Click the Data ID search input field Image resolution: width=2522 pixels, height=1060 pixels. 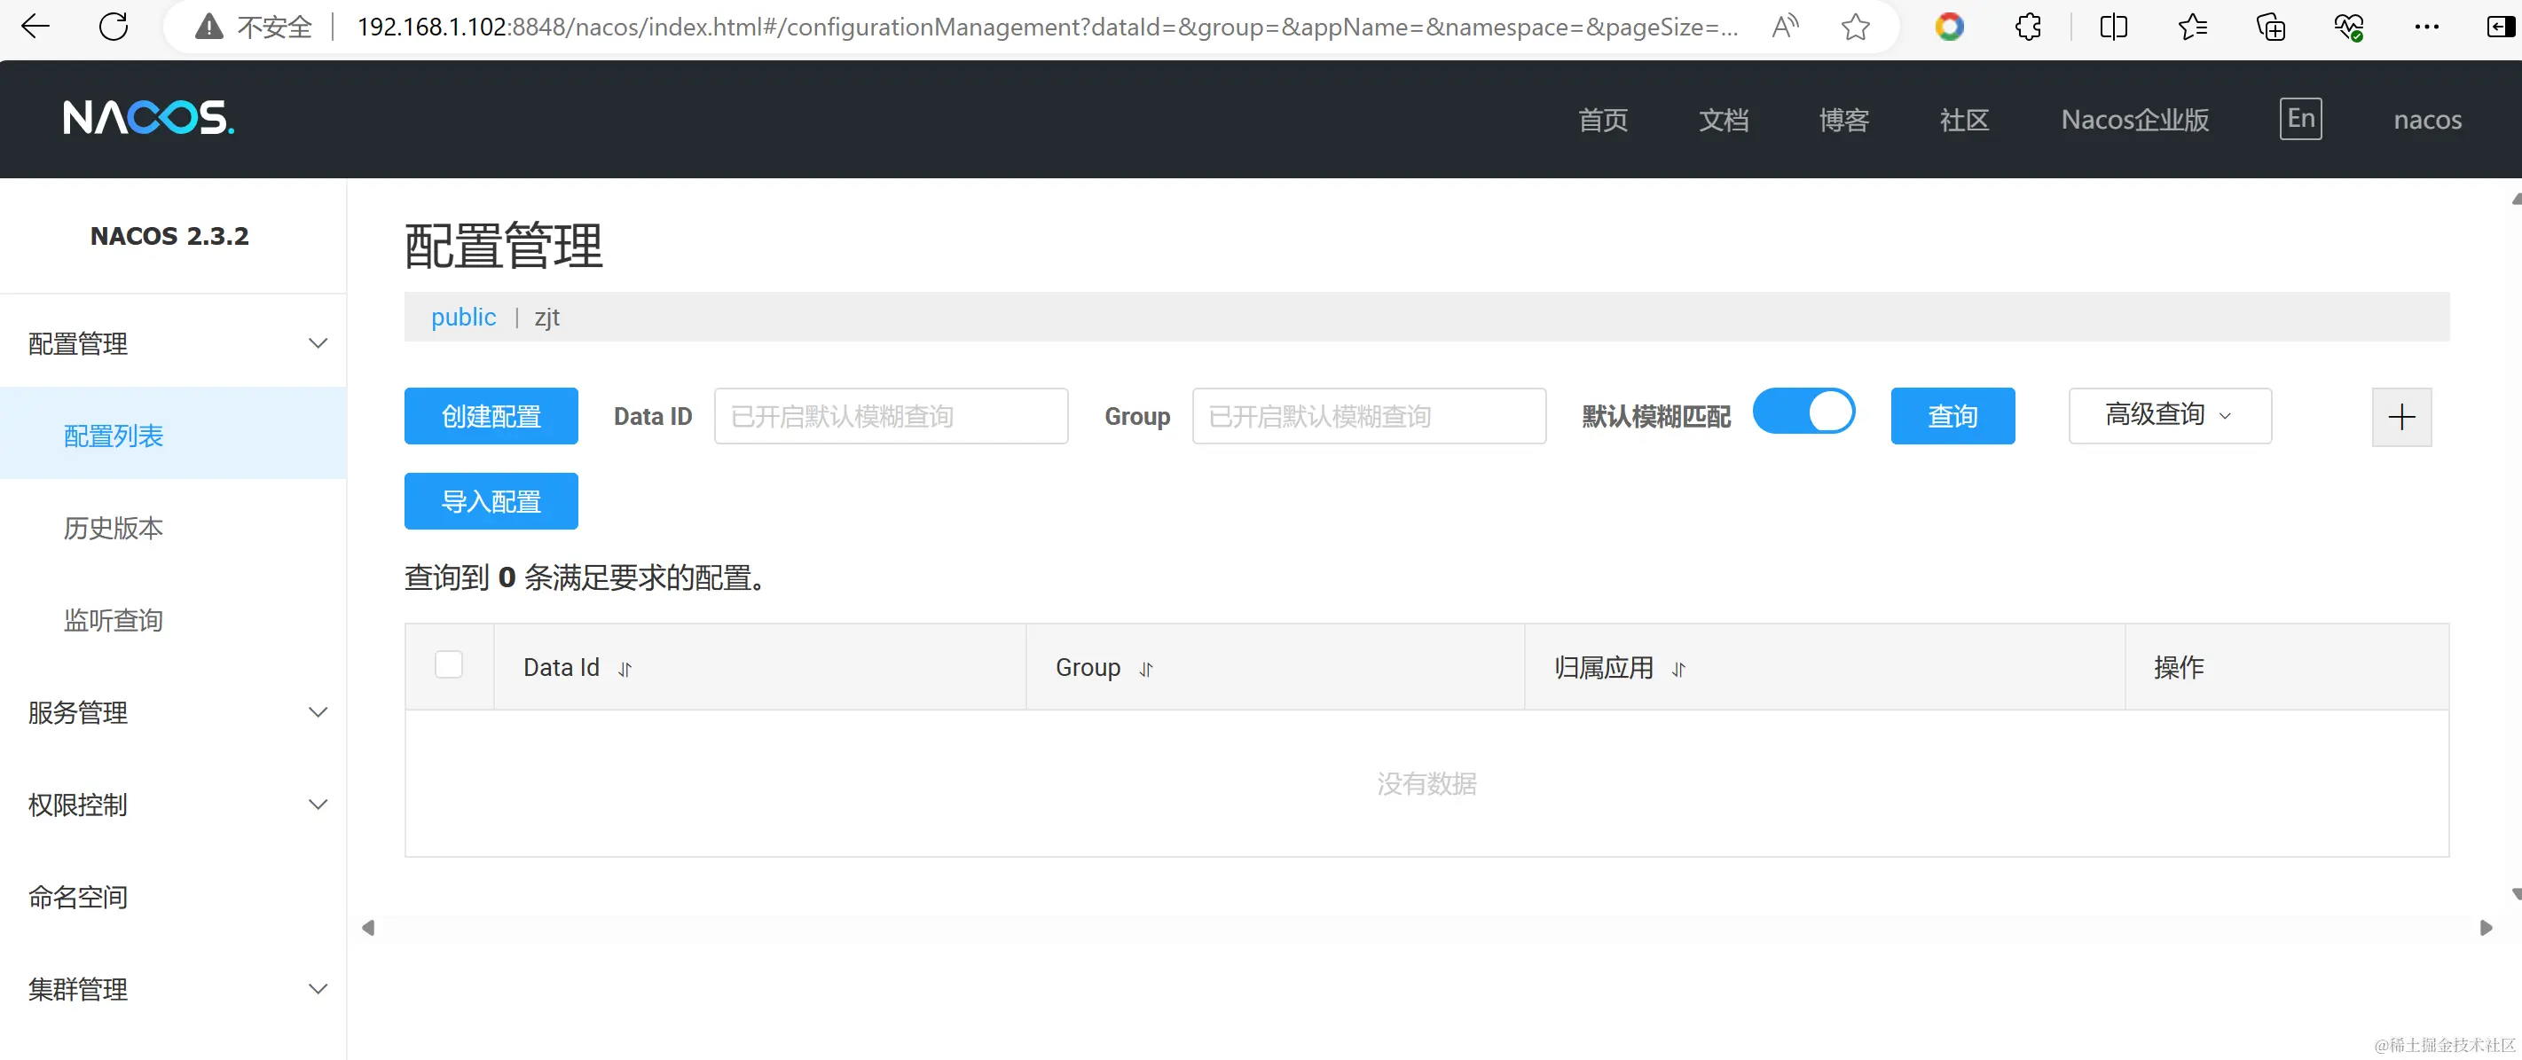(890, 416)
